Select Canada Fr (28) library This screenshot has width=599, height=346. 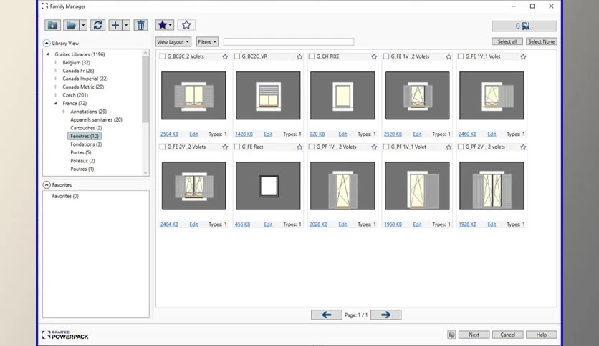(x=78, y=71)
